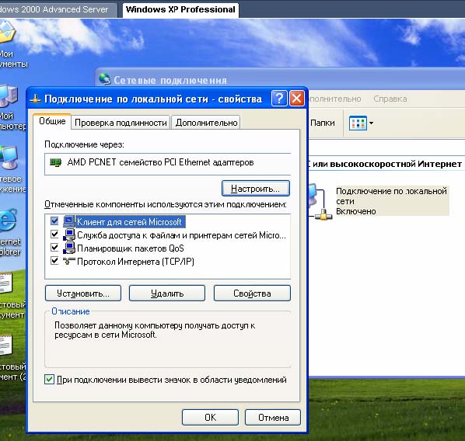The height and width of the screenshot is (441, 465).
Task: Click the local connection icon in the properties title bar
Action: pyautogui.click(x=35, y=99)
